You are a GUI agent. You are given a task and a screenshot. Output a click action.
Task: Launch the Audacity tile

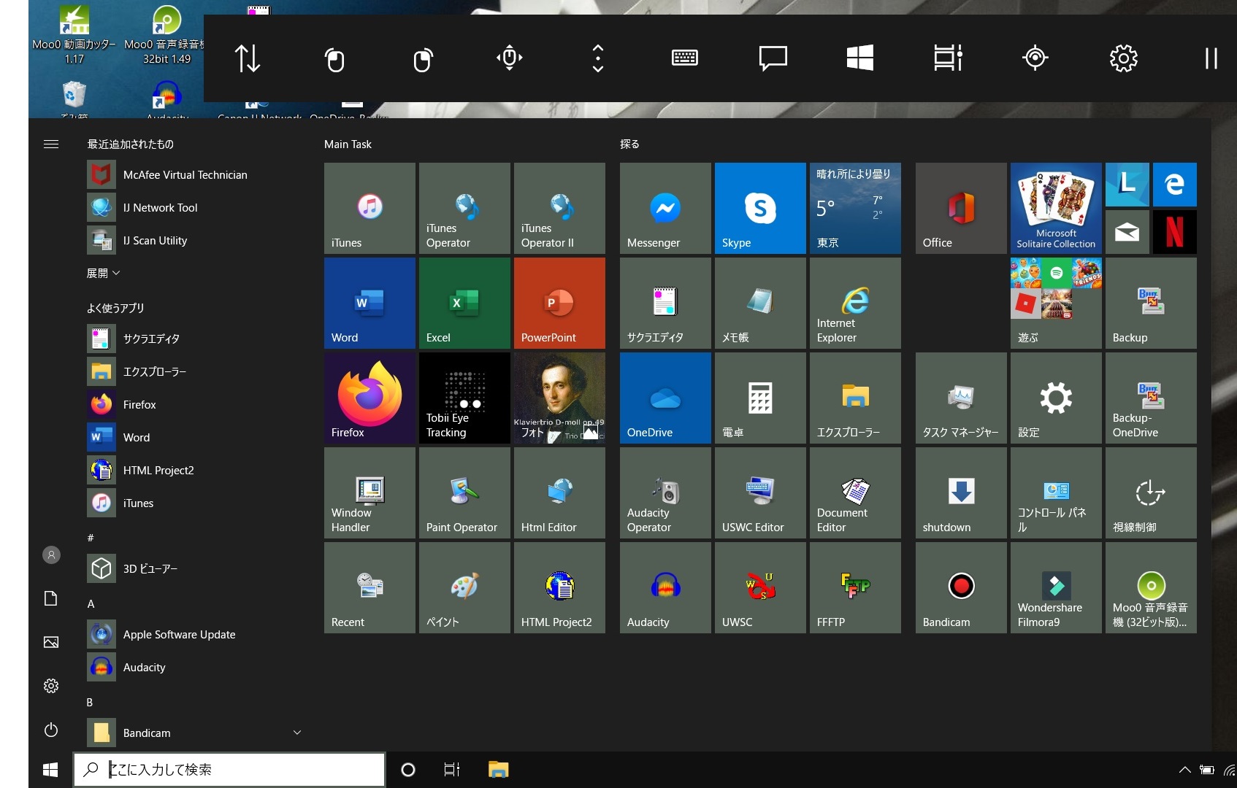[665, 587]
